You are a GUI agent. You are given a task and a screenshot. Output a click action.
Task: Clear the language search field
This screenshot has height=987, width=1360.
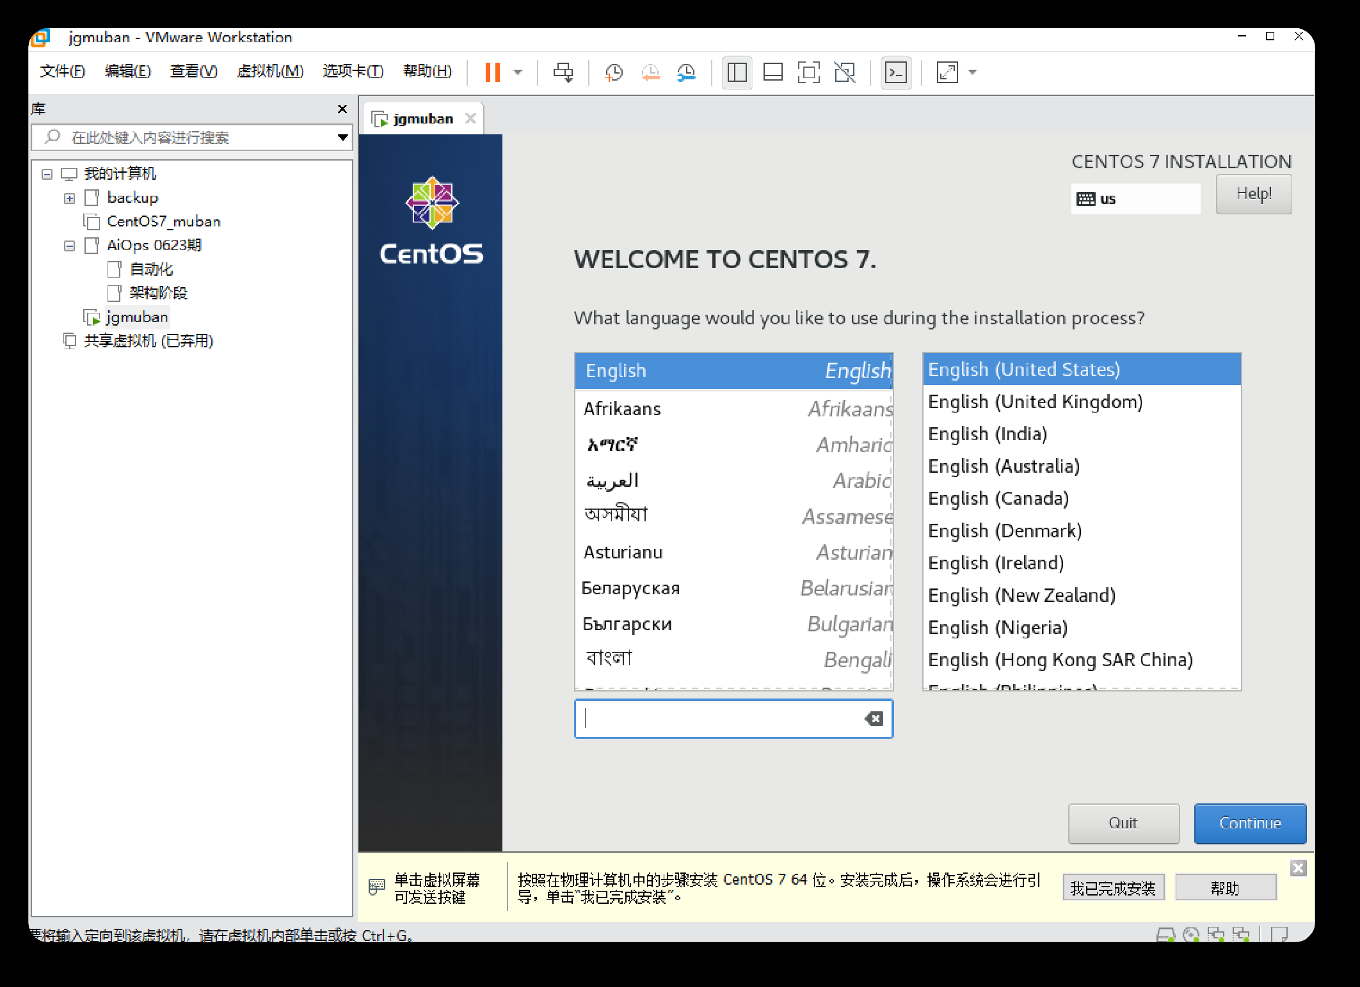point(874,718)
